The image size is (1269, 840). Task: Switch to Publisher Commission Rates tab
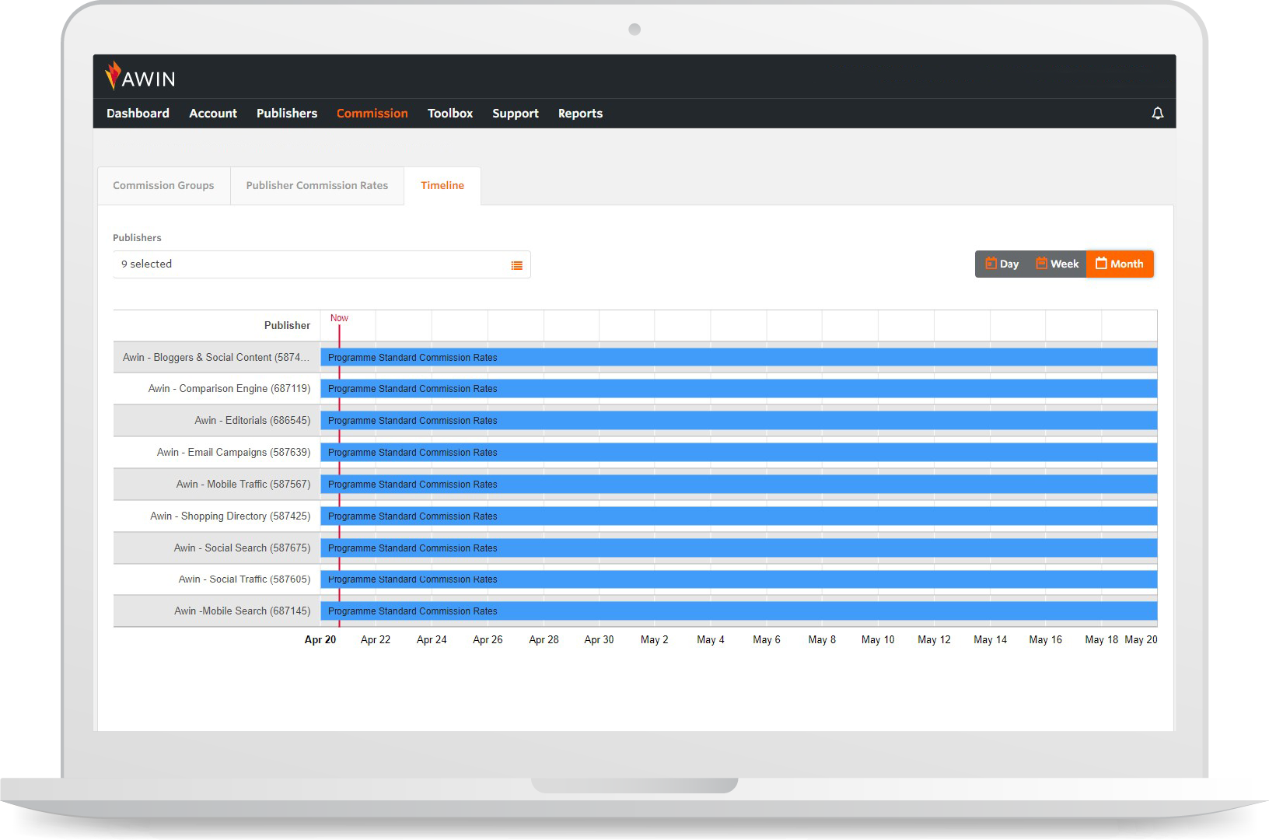click(317, 186)
